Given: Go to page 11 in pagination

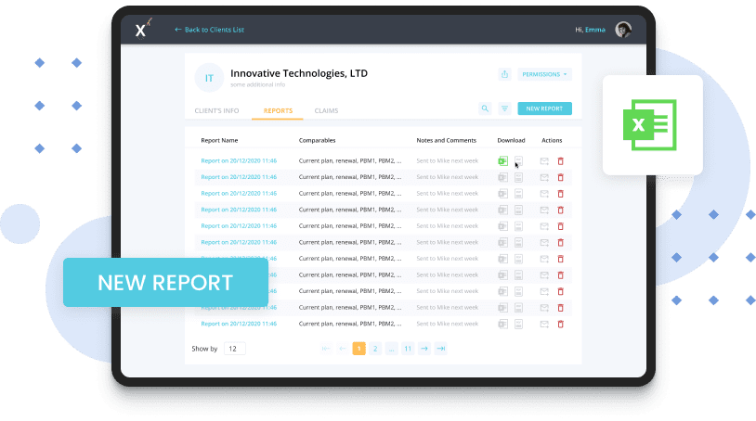Looking at the screenshot, I should click(x=407, y=349).
